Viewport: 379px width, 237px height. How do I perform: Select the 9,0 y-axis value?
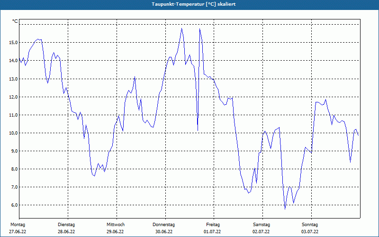(14, 151)
